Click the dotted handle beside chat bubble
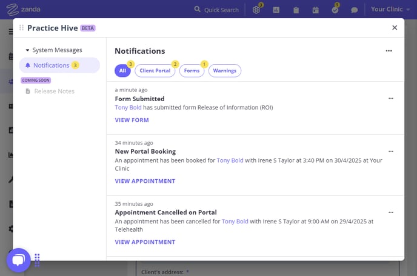Image resolution: width=417 pixels, height=276 pixels. click(37, 260)
